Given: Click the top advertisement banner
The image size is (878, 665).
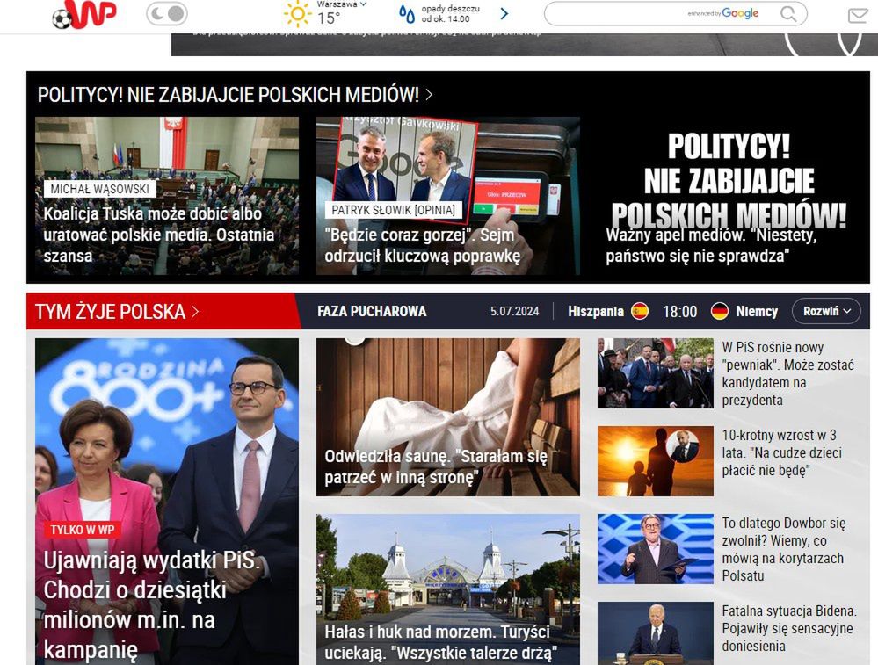Looking at the screenshot, I should pyautogui.click(x=525, y=45).
